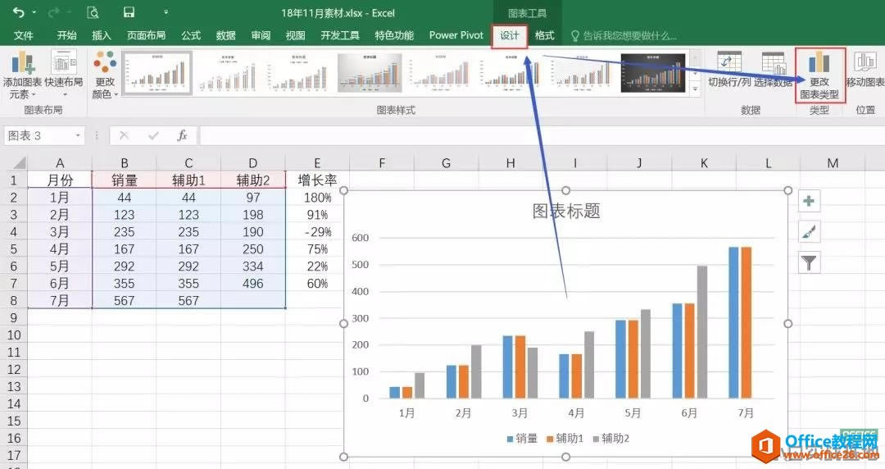Open the 特色功能 ribbon tab
Image resolution: width=885 pixels, height=469 pixels.
point(394,35)
